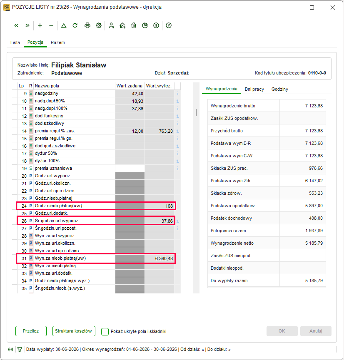Open the Razem tab
The height and width of the screenshot is (360, 344).
click(x=57, y=42)
